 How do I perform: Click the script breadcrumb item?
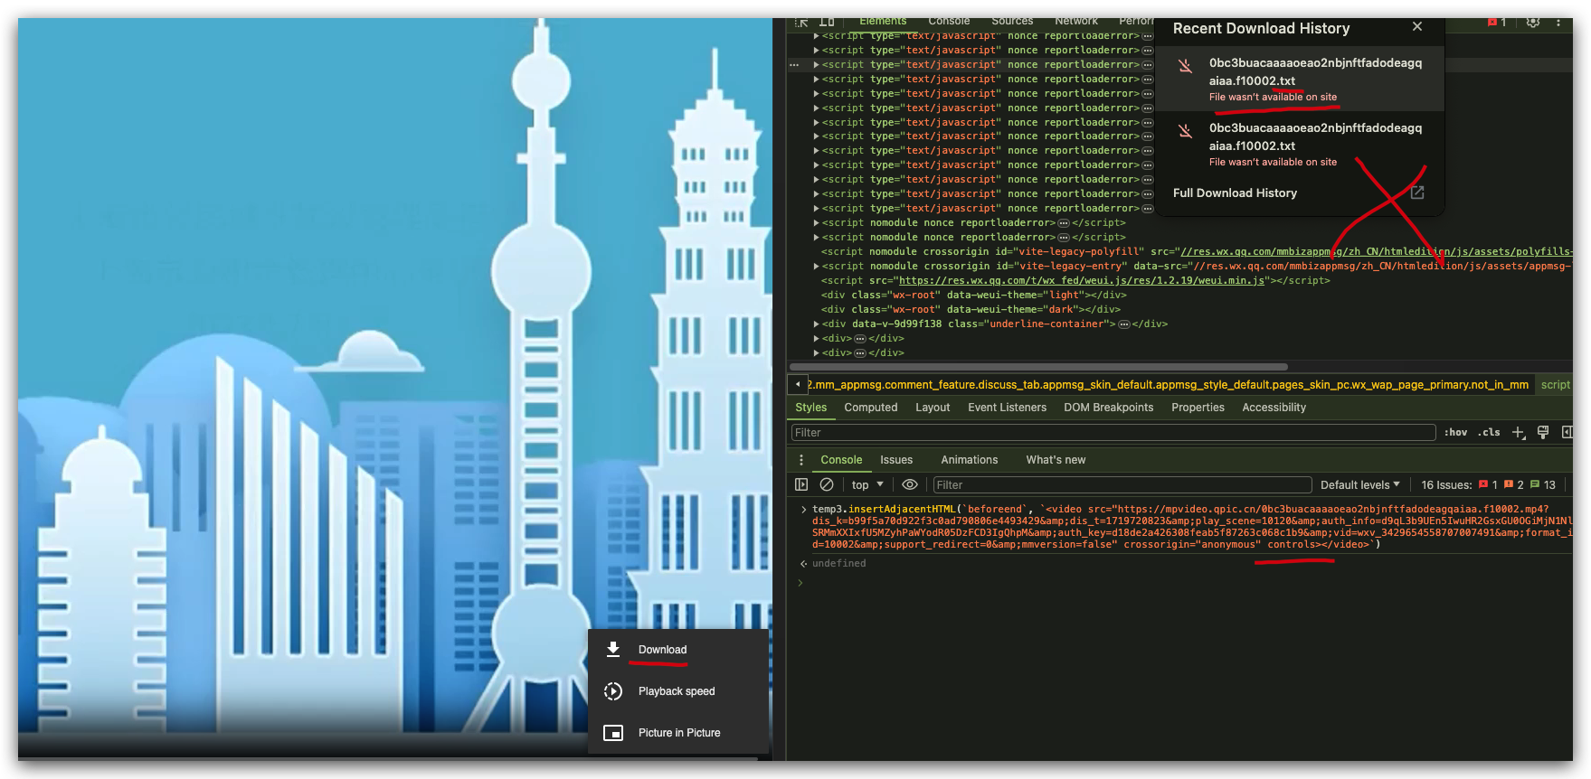(1556, 385)
